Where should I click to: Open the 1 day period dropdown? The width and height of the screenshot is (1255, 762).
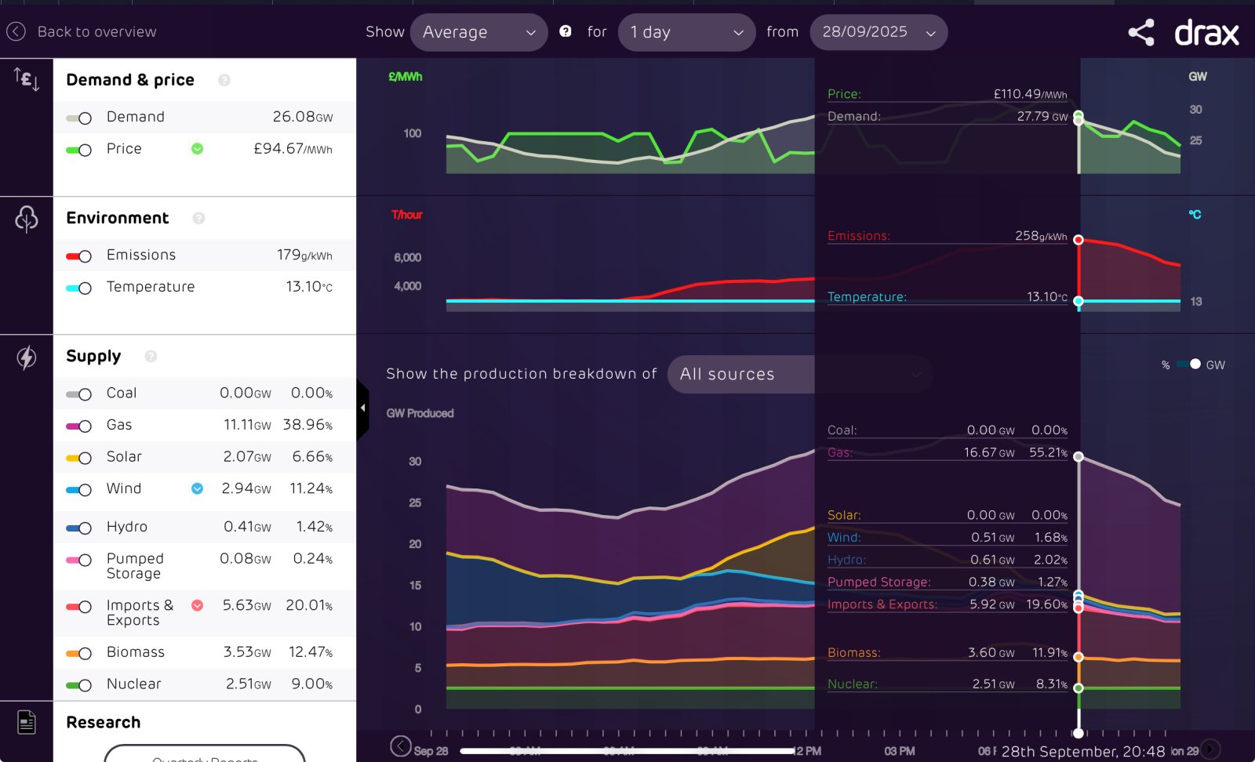(x=686, y=32)
